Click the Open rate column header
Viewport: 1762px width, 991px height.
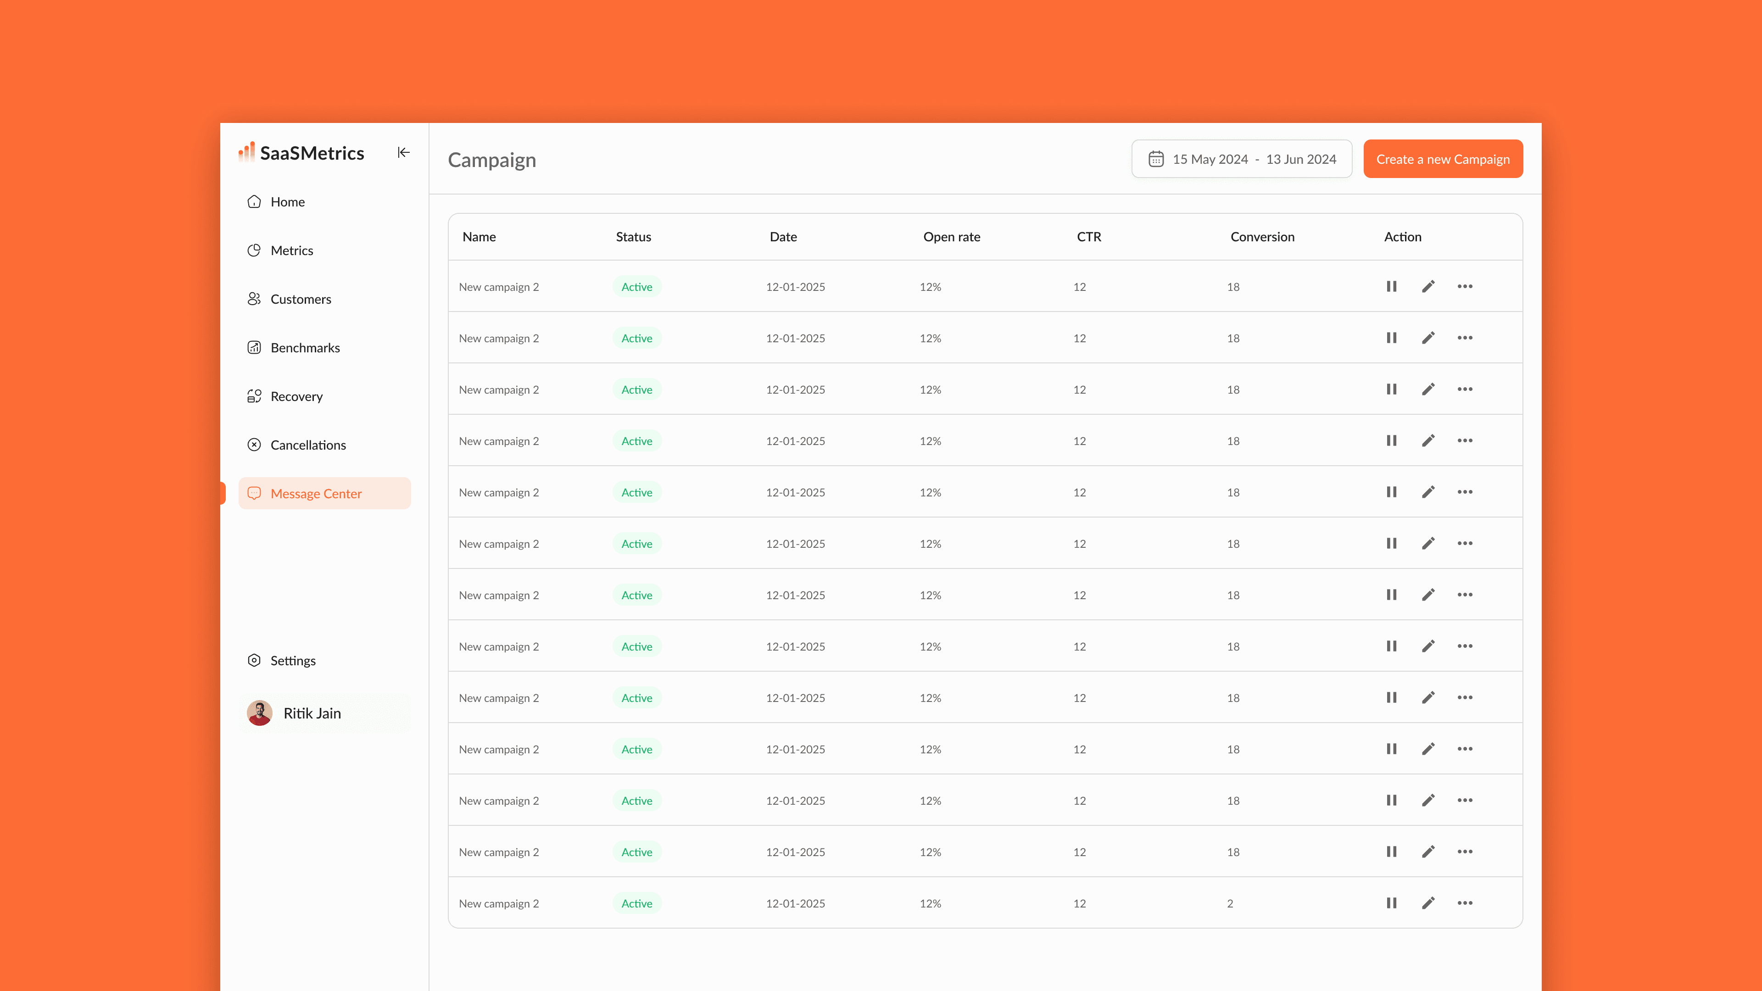pyautogui.click(x=952, y=237)
